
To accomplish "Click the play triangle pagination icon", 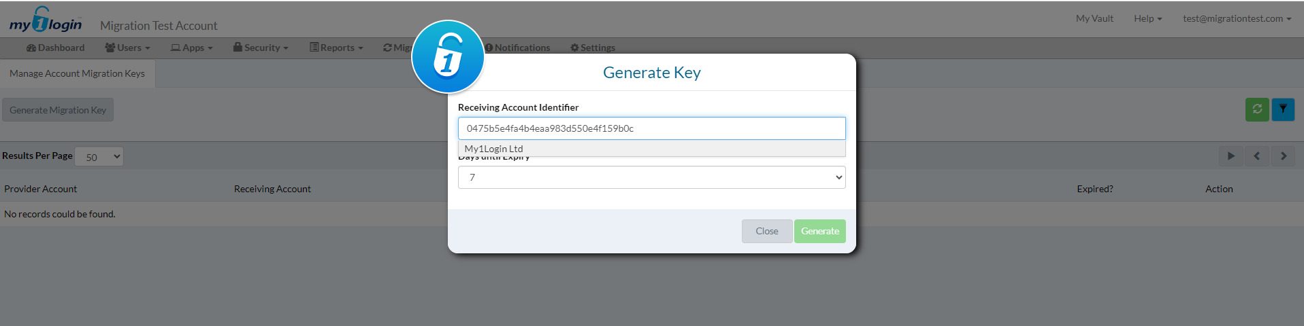I will click(1230, 156).
